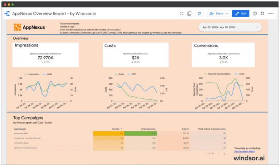Screen dimensions: 280x166
Task: Click the AppNexus logo
Action: pos(29,27)
